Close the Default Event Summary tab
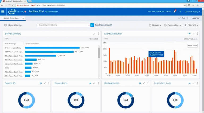The width and height of the screenshot is (204, 113). click(x=24, y=18)
